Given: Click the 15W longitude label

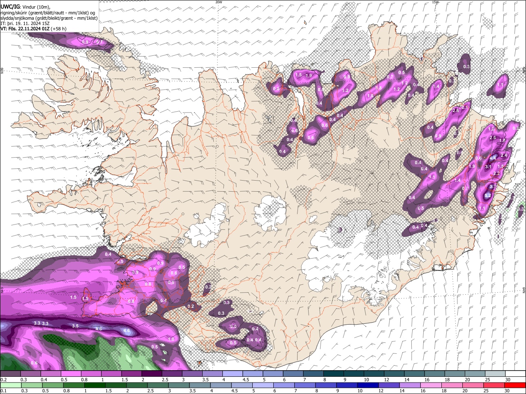Looking at the screenshot, I should (435, 2).
